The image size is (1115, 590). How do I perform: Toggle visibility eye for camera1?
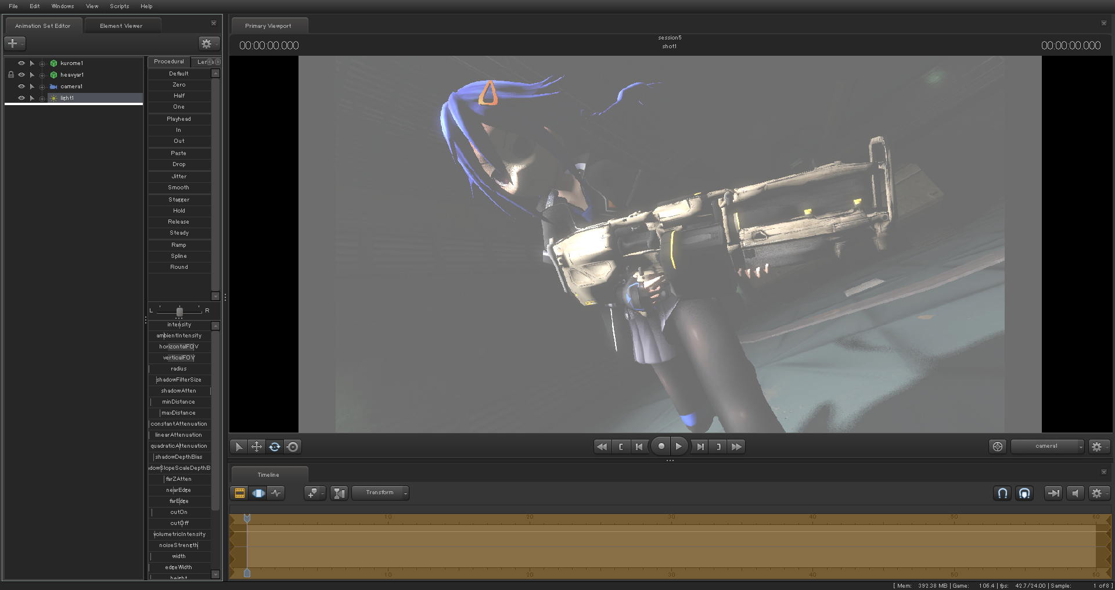click(x=21, y=87)
